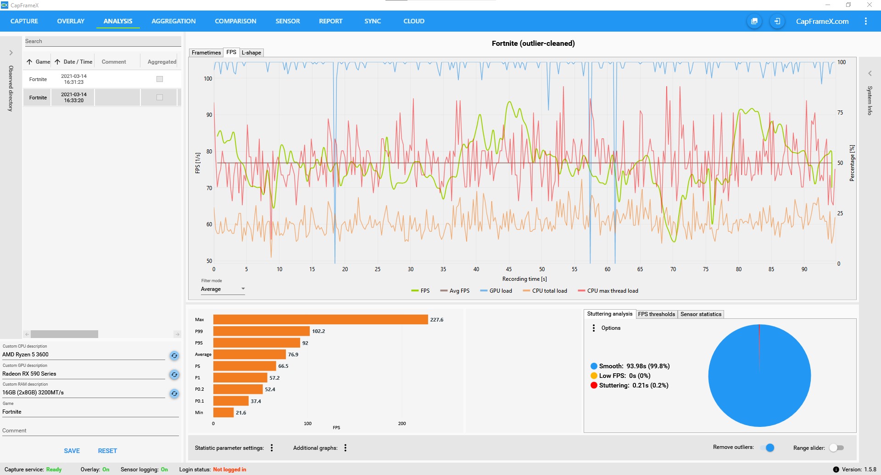Check Aggregated box for 16:33:20 record
The image size is (881, 475).
160,98
